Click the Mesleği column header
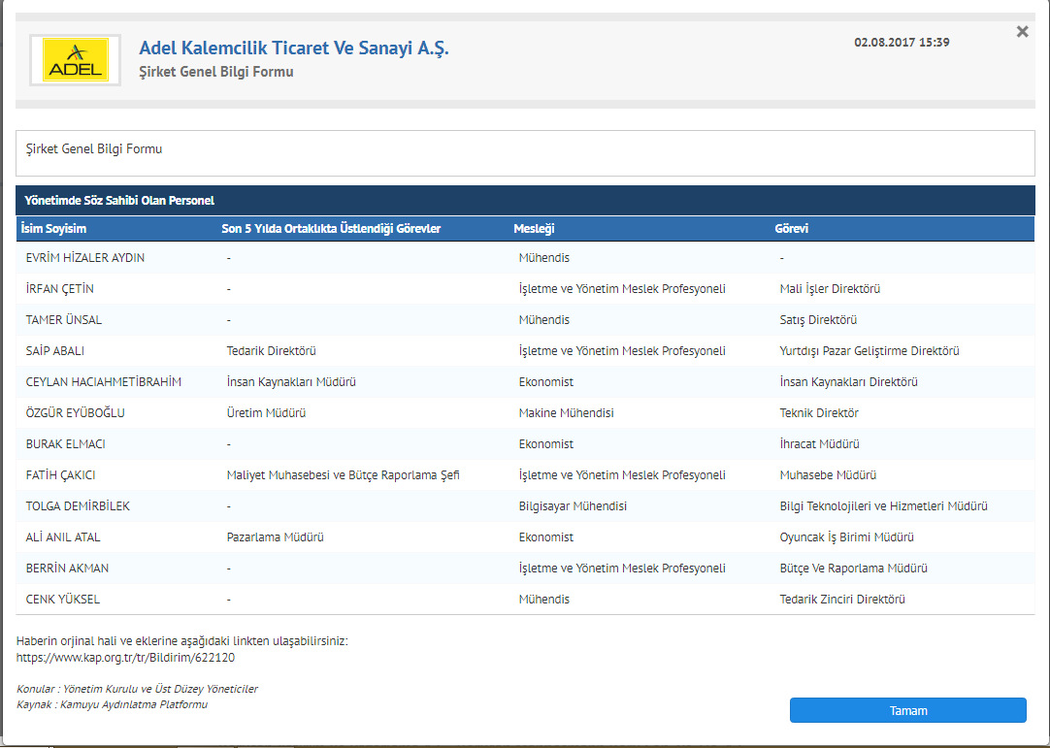Image resolution: width=1050 pixels, height=748 pixels. 535,228
